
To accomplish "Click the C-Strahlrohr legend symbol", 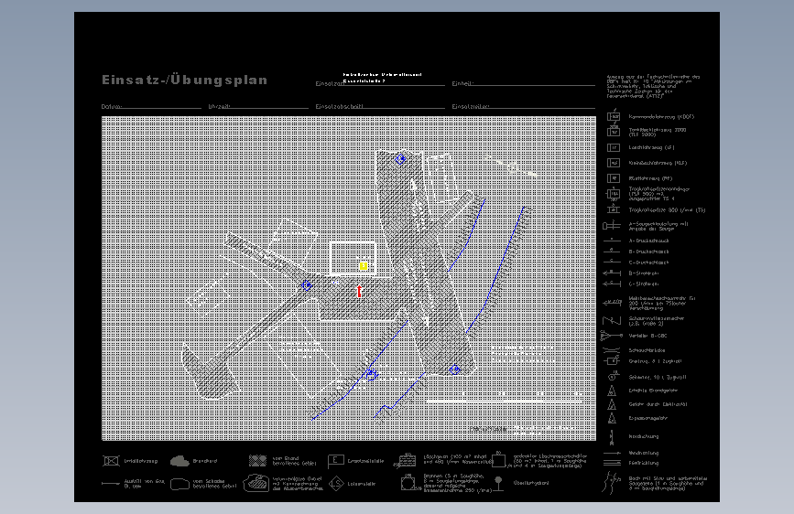I will click(x=611, y=284).
